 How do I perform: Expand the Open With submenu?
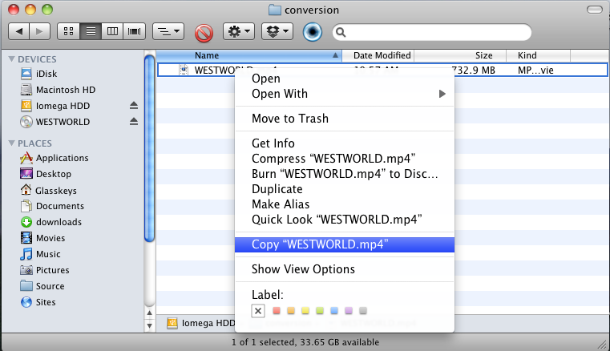click(442, 94)
